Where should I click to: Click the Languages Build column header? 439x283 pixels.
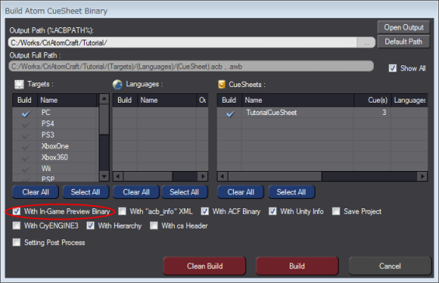[125, 100]
